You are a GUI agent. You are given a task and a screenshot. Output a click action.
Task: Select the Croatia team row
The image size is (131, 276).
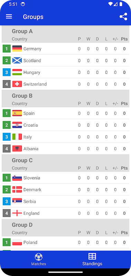click(x=65, y=125)
